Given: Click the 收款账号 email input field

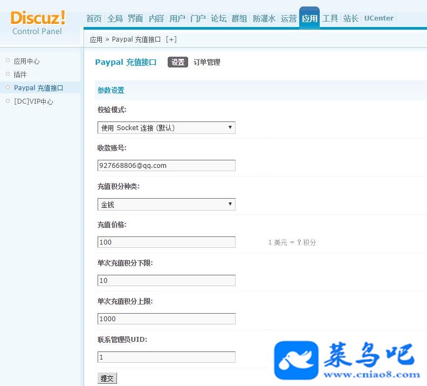Looking at the screenshot, I should (167, 166).
